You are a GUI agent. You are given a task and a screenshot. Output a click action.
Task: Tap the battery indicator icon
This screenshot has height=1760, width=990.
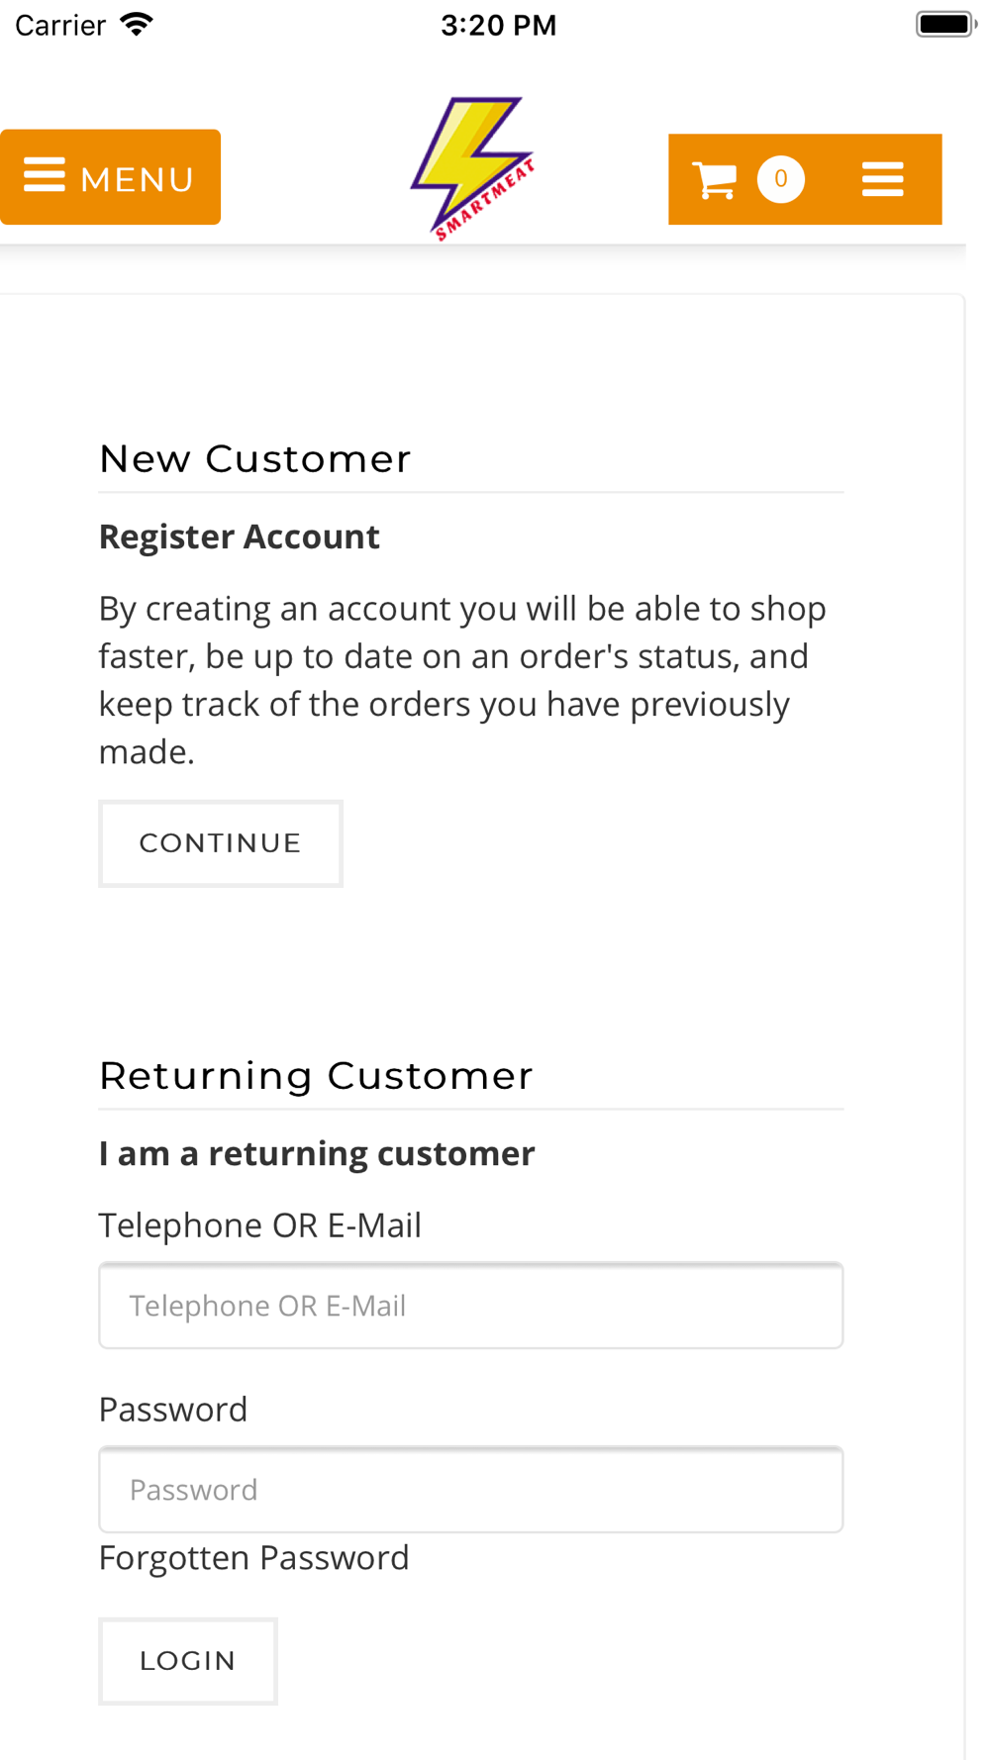pos(945,25)
